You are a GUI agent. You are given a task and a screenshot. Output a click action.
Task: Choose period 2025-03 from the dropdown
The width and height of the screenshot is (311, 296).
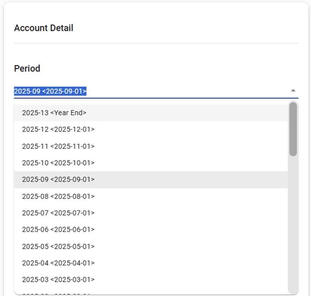(58, 280)
